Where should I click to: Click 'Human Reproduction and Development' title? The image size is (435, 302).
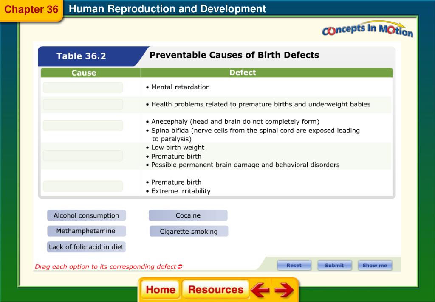click(167, 9)
